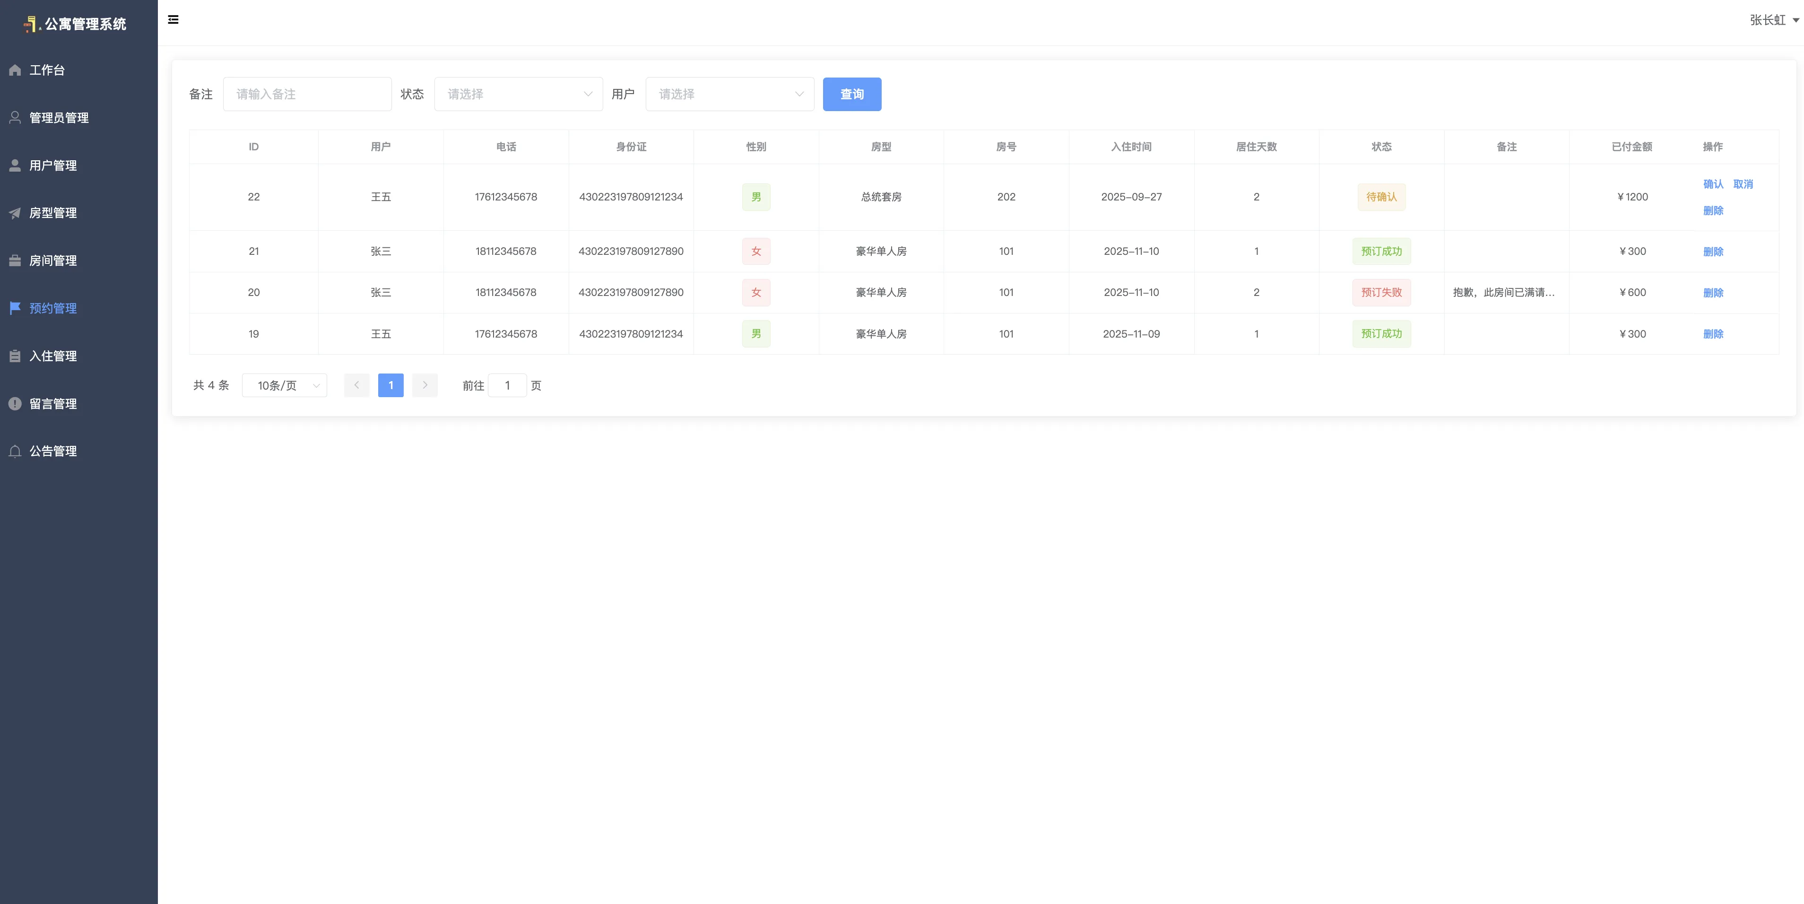Click the paper plane icon beside 房型管理
This screenshot has width=1804, height=904.
(15, 213)
